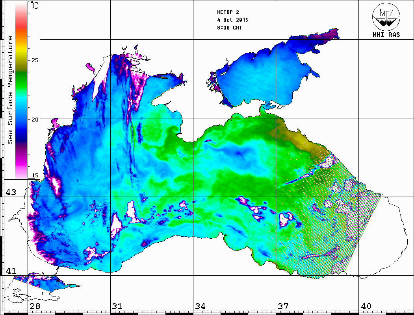Click longitude label '31'
Viewport: 414px width, 315px height.
click(117, 306)
